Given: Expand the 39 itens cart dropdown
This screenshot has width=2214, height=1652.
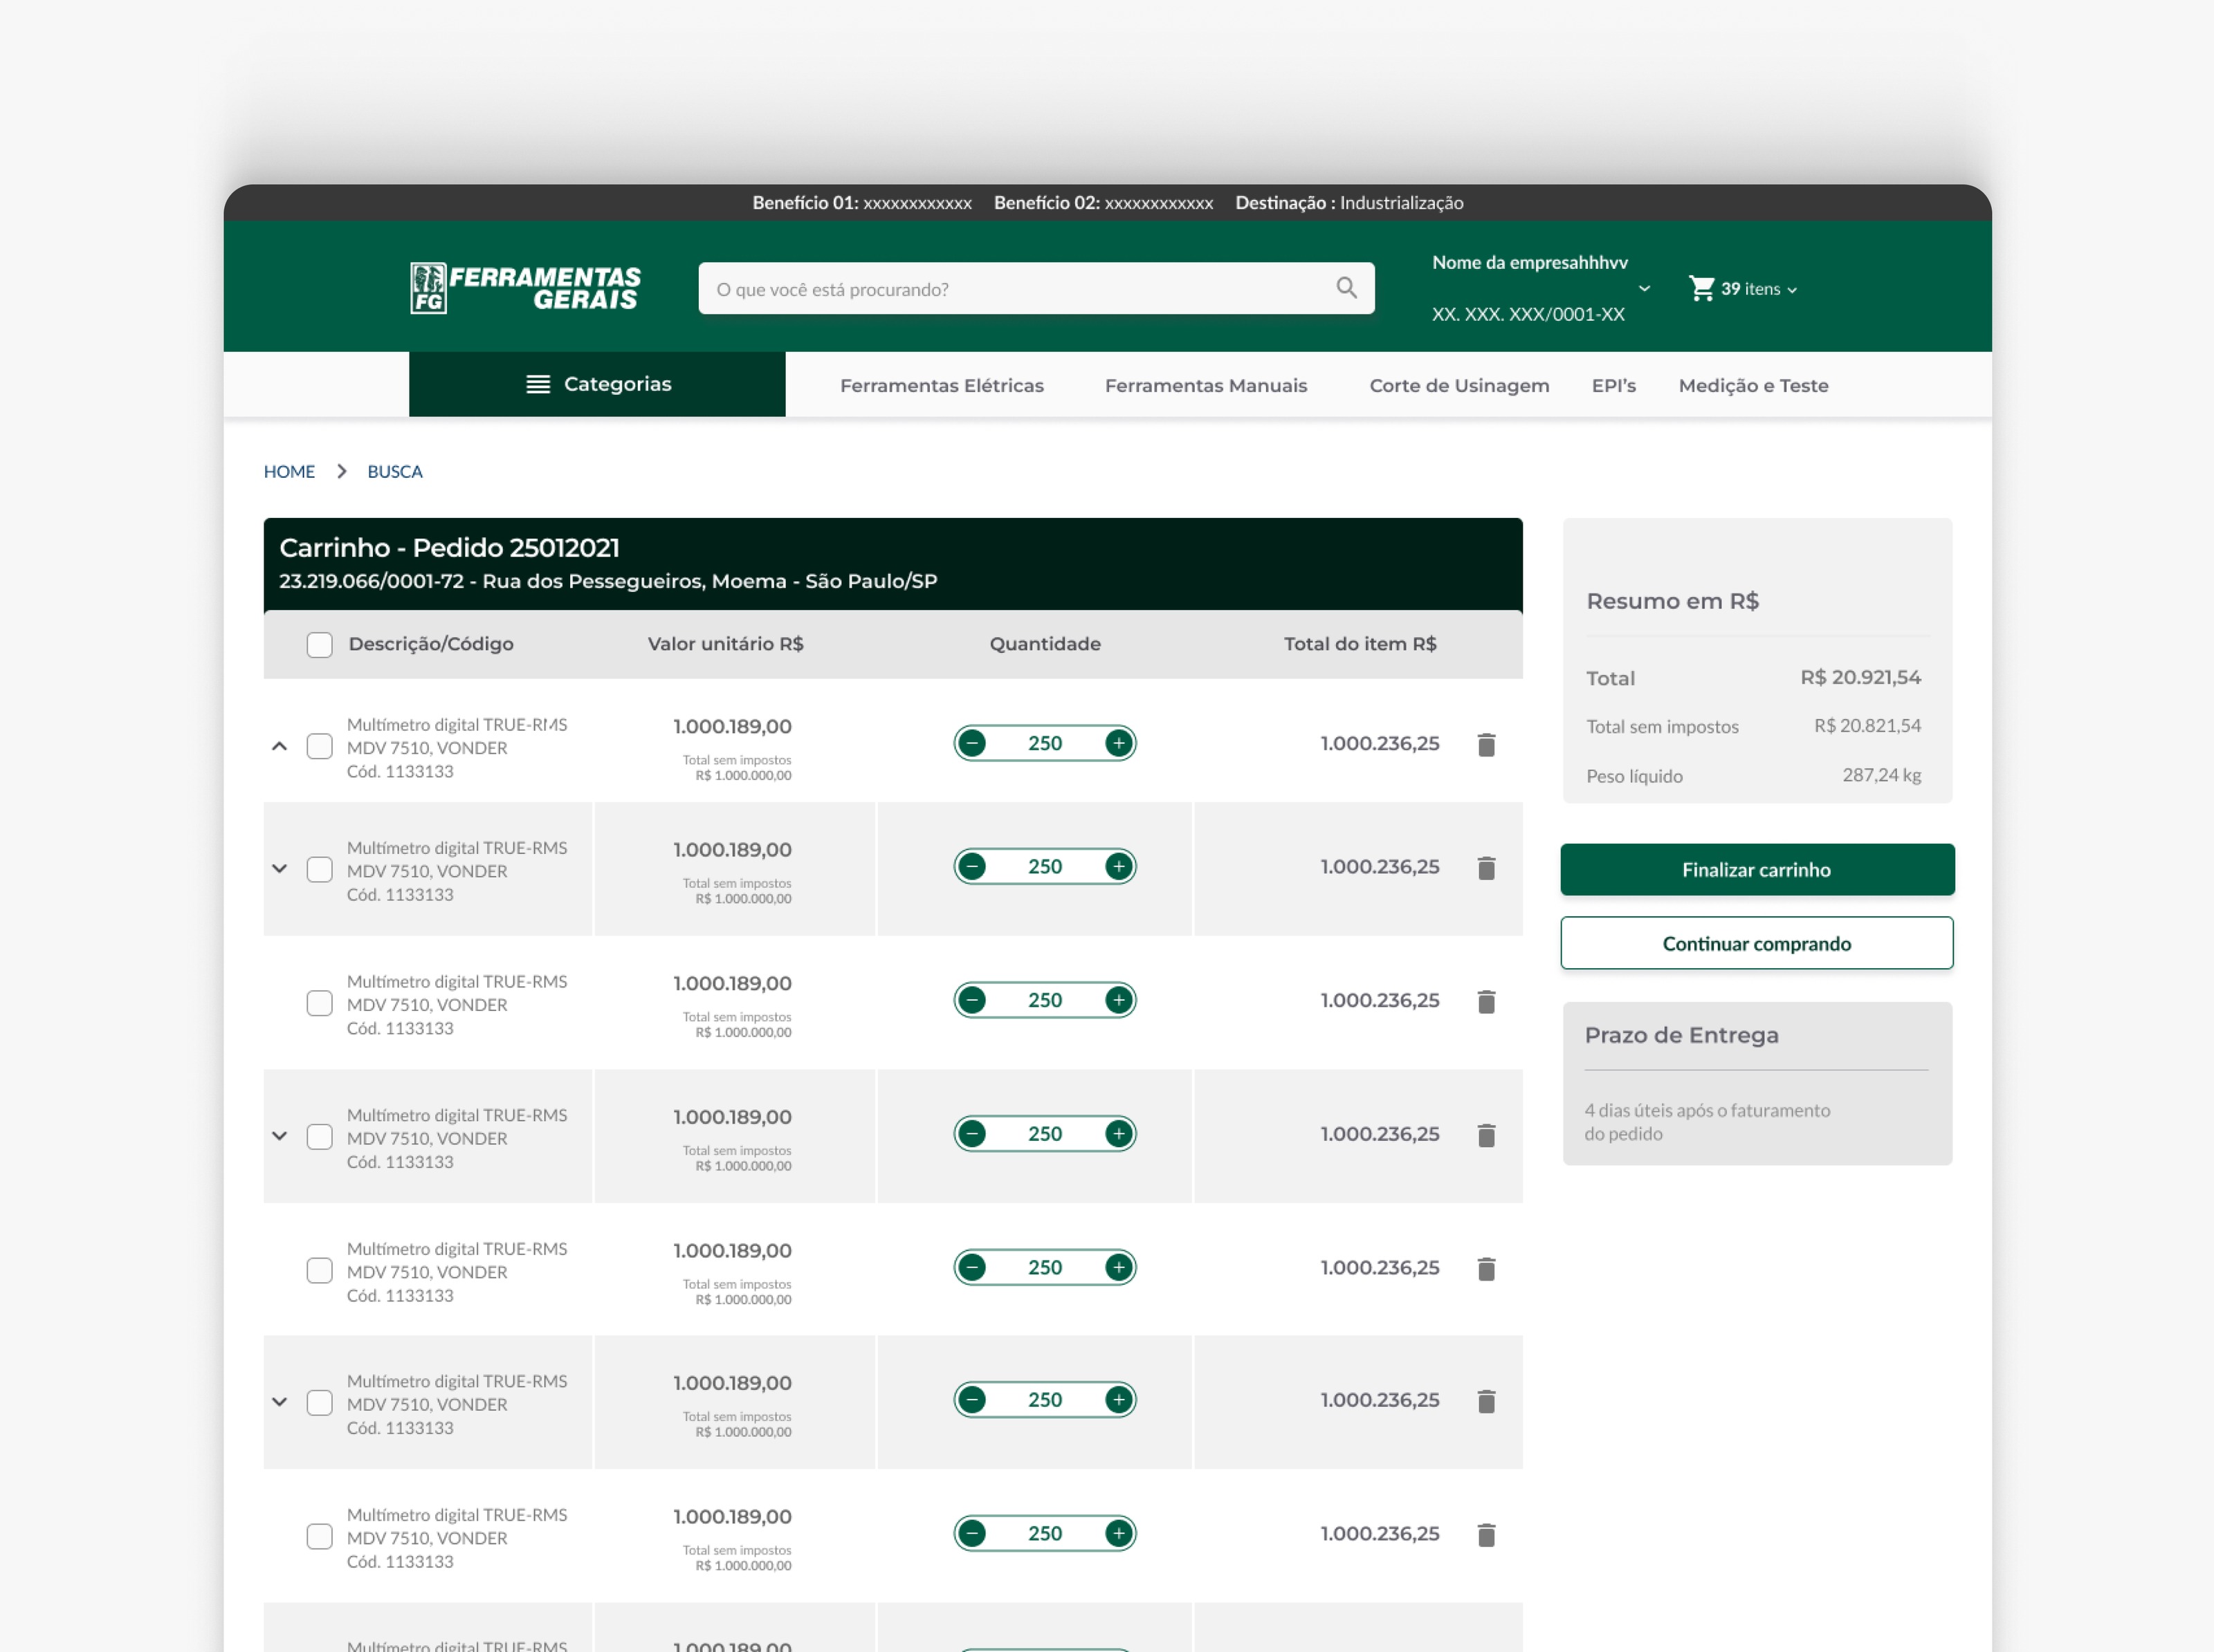Looking at the screenshot, I should pyautogui.click(x=1792, y=290).
